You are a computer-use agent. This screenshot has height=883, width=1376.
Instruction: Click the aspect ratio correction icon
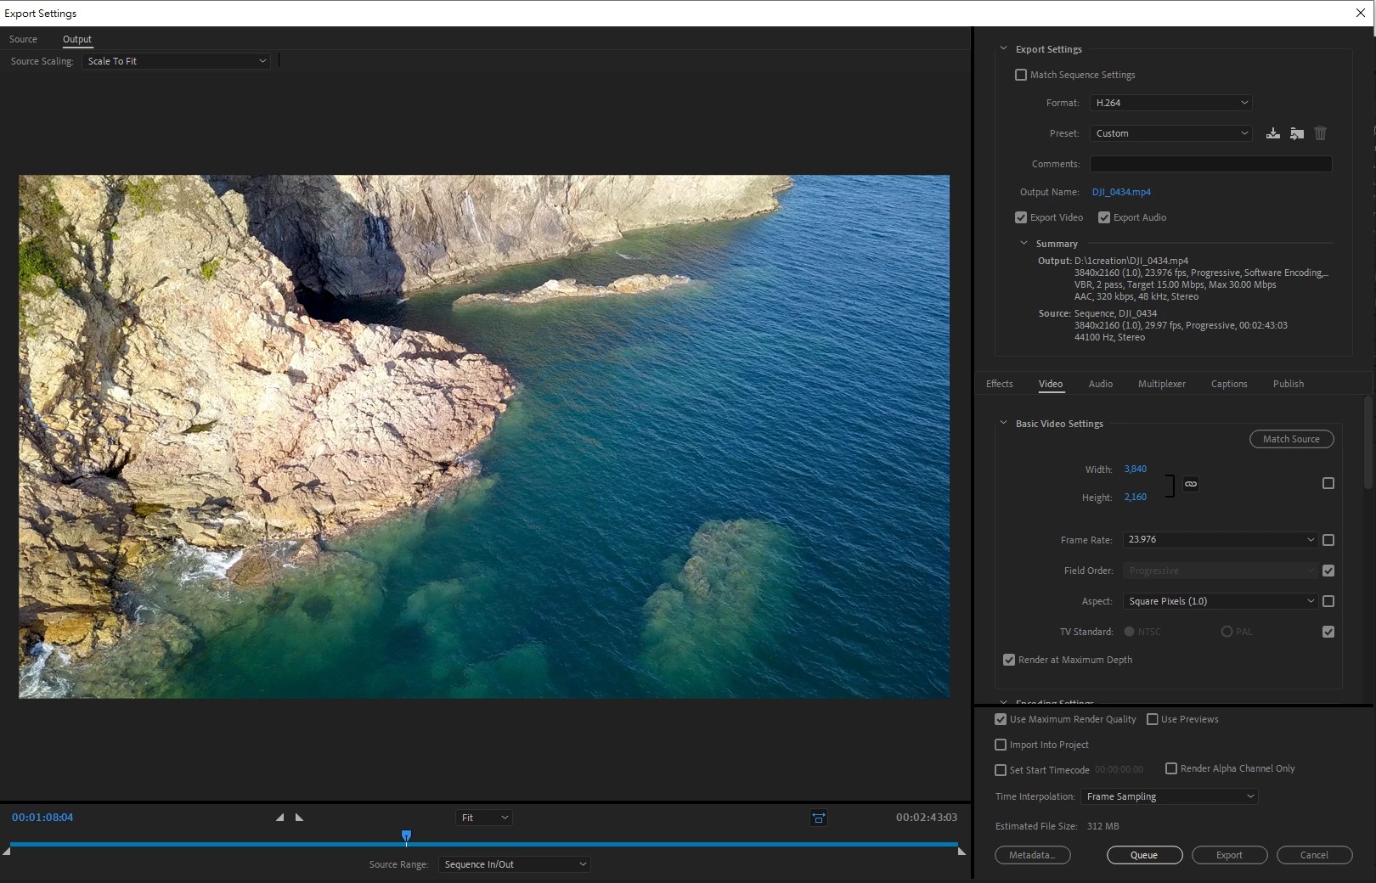point(818,818)
